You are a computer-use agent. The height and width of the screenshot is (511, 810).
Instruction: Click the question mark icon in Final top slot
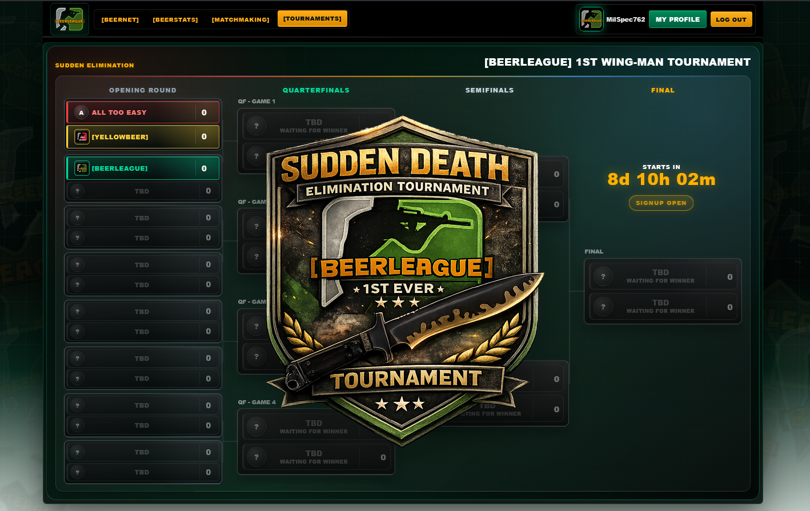pyautogui.click(x=603, y=276)
